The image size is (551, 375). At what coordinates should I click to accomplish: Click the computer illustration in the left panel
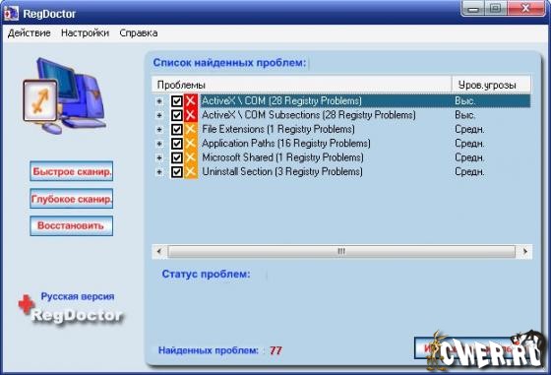click(x=64, y=94)
